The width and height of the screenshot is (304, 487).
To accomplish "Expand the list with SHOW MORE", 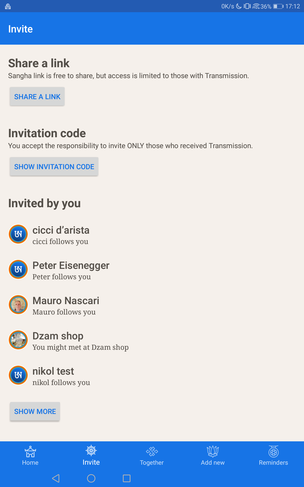I will 35,411.
